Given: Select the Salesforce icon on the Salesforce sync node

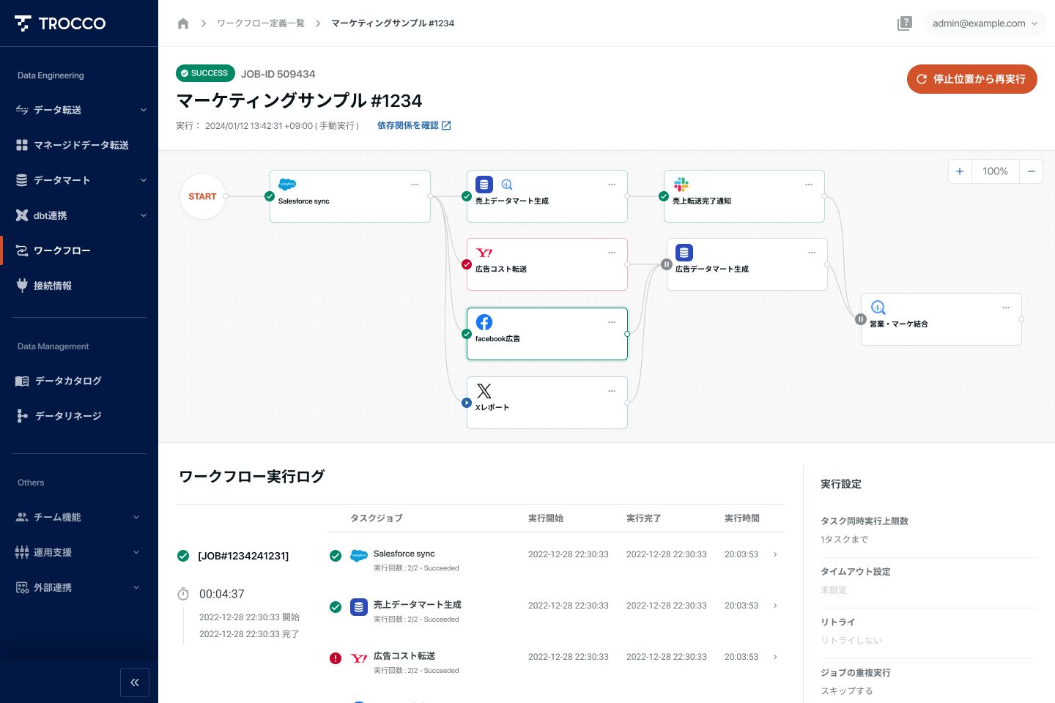Looking at the screenshot, I should tap(286, 185).
